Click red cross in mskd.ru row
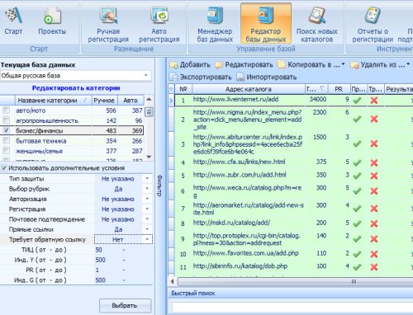Image resolution: width=413 pixels, height=315 pixels. coord(374,223)
